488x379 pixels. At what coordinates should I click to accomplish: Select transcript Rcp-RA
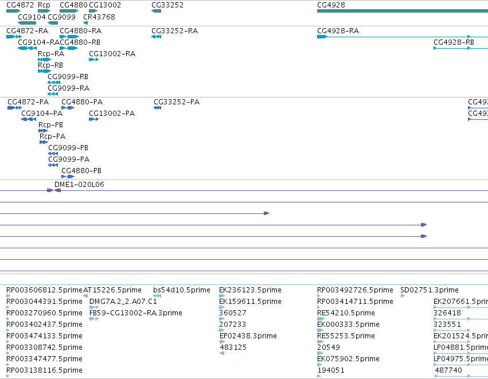pyautogui.click(x=51, y=54)
